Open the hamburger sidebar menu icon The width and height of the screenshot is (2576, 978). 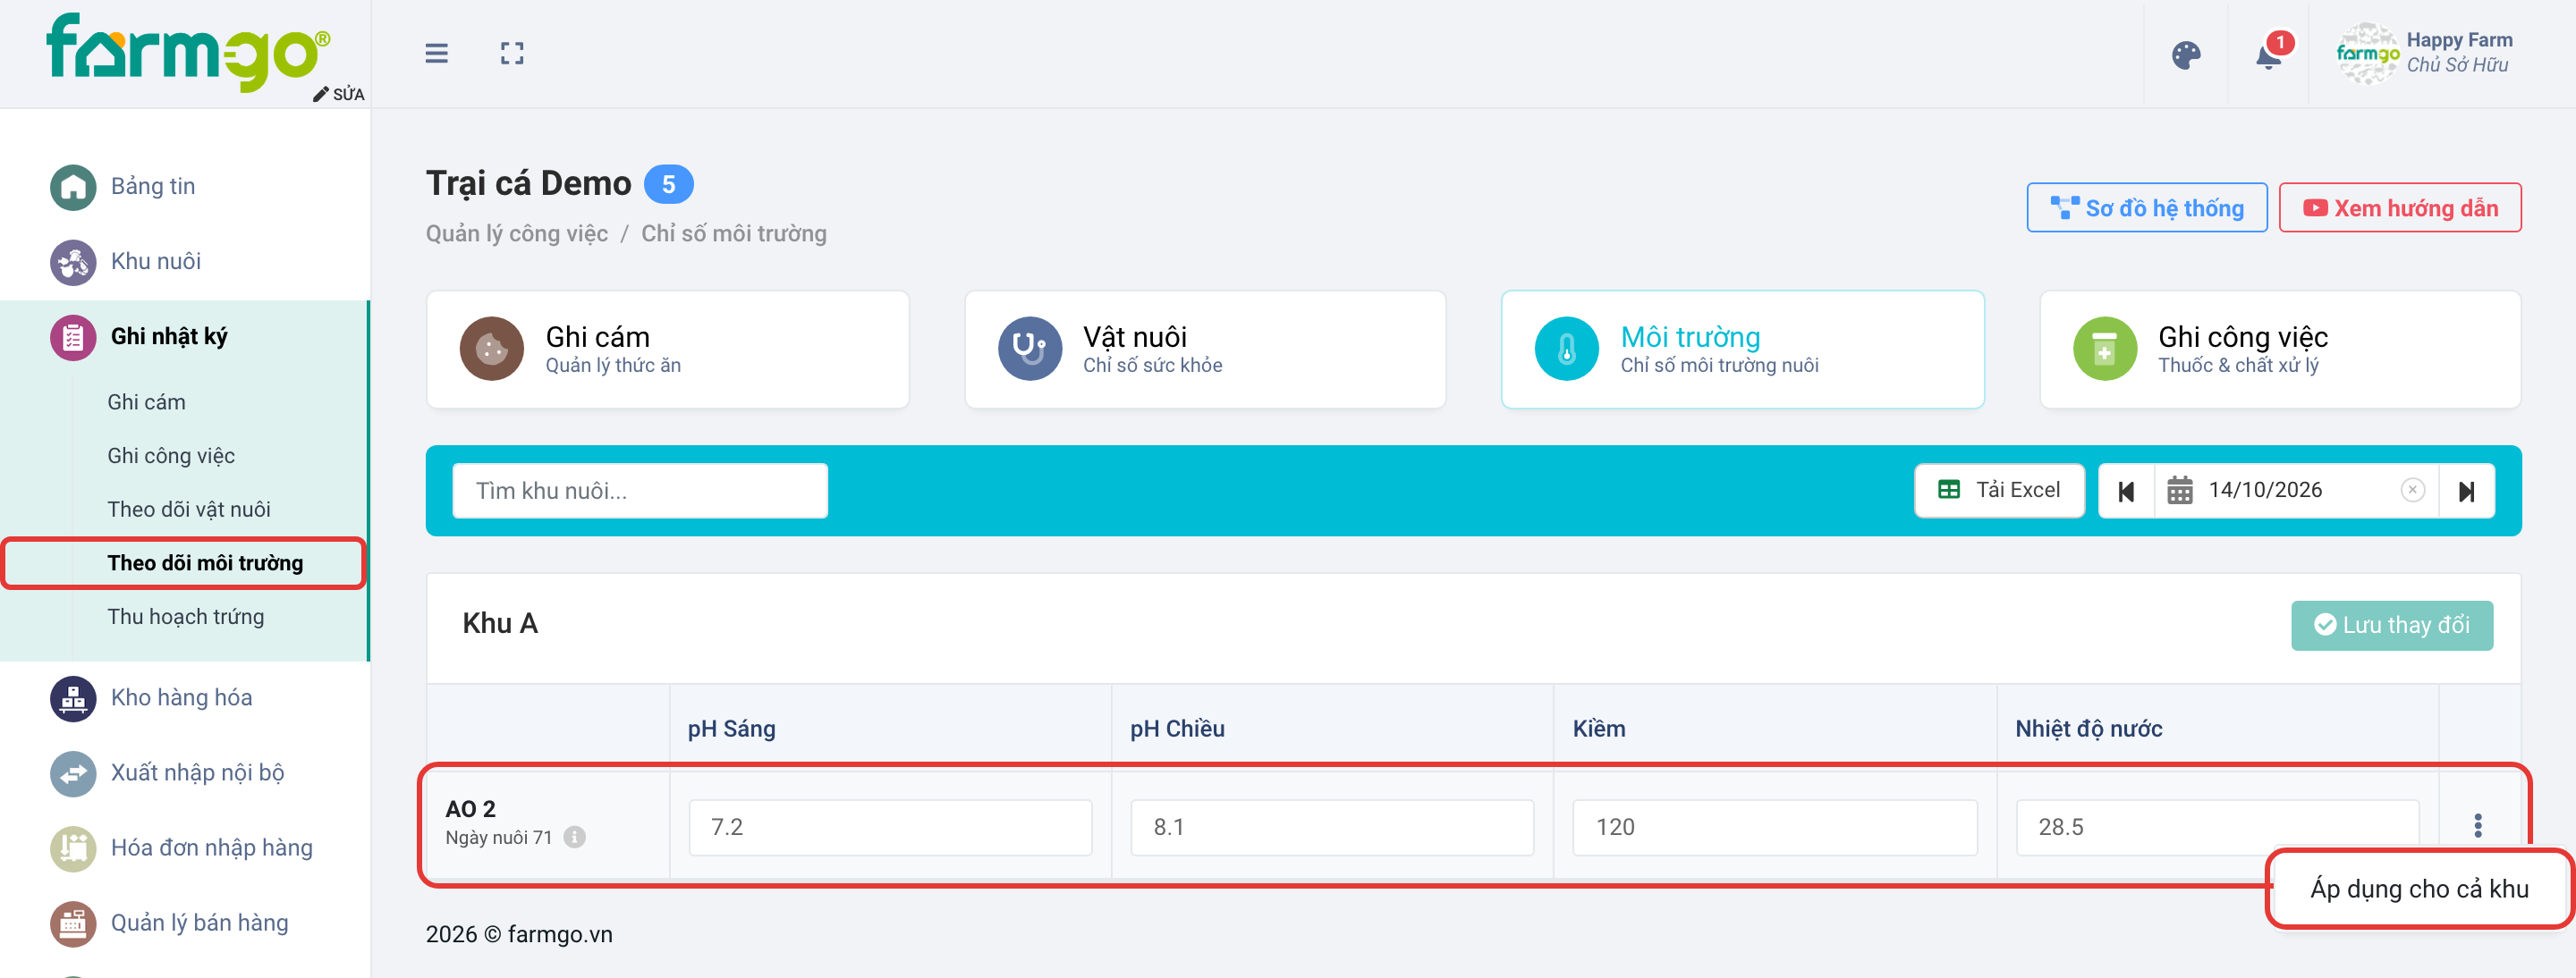pos(436,53)
